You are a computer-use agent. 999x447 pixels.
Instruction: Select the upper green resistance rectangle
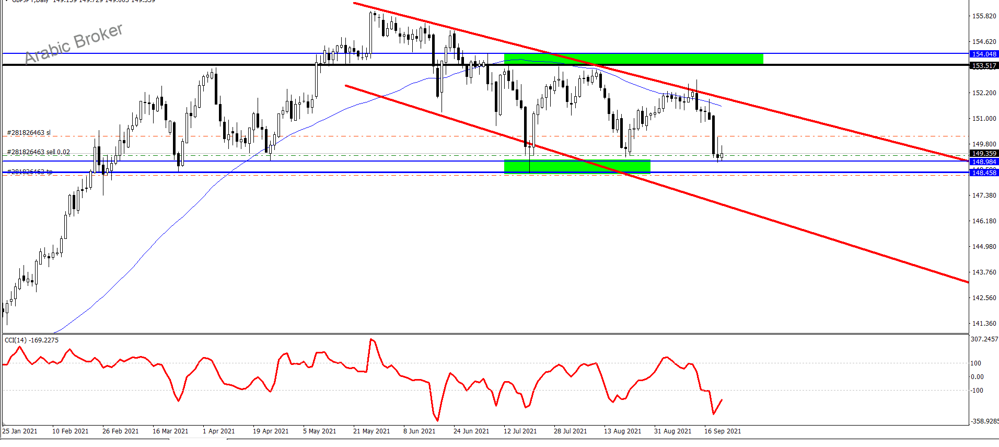pos(633,59)
